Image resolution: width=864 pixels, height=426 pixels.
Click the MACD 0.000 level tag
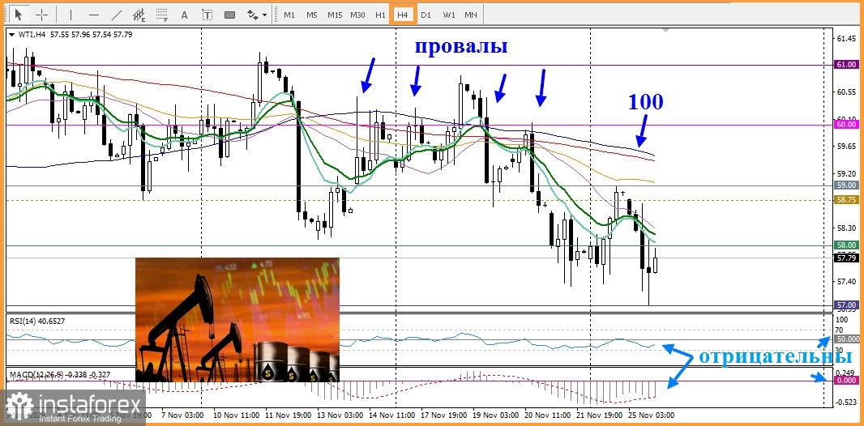(x=847, y=381)
